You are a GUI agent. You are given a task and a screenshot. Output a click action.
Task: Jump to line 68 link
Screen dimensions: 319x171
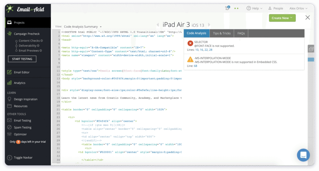point(196,66)
